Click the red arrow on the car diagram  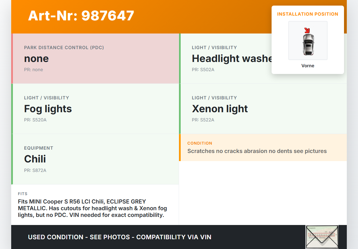307,30
